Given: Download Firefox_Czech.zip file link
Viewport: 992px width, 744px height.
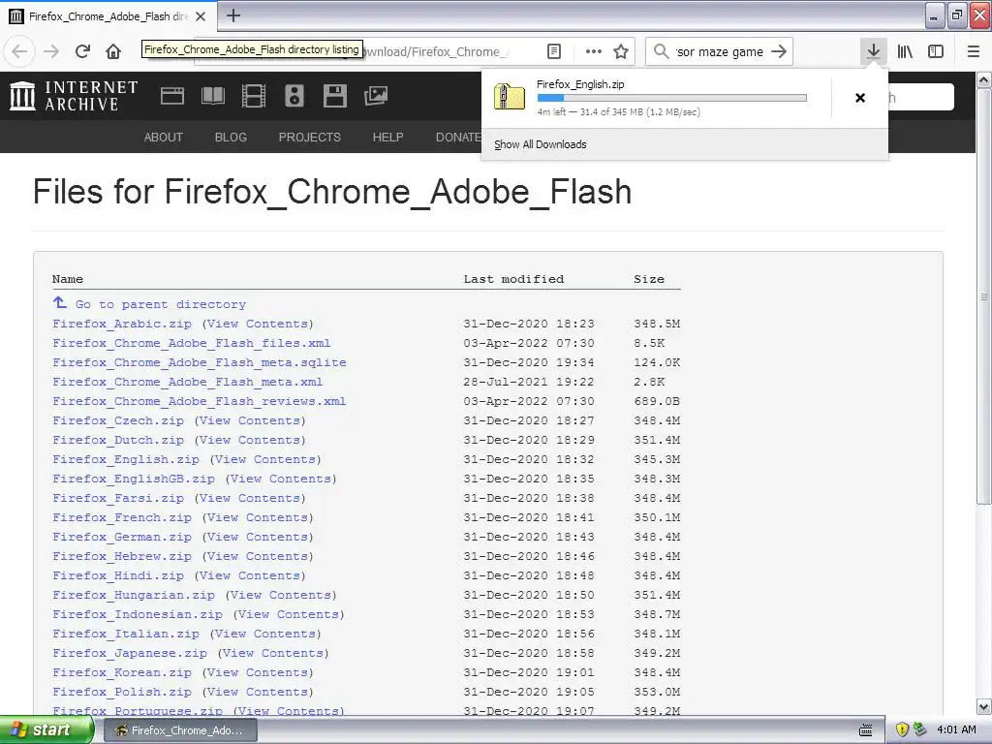Looking at the screenshot, I should coord(117,420).
